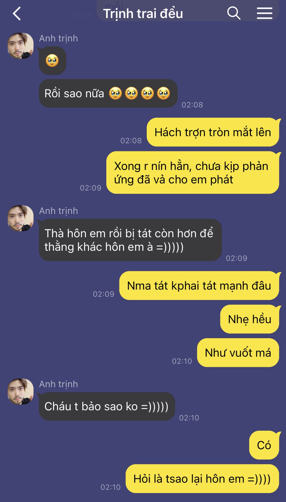Select the short 'Có' reply bubble
The image size is (286, 502).
coord(264,445)
